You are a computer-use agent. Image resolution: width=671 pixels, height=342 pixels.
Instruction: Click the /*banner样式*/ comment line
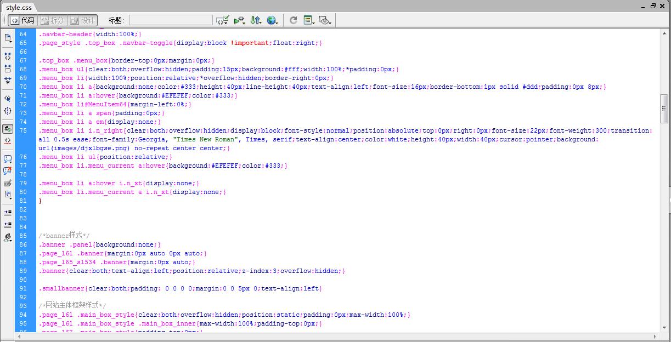click(64, 236)
